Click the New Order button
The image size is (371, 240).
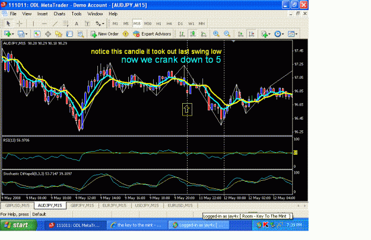click(104, 34)
